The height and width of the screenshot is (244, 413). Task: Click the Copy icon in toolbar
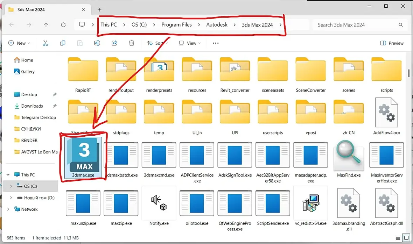(62, 43)
